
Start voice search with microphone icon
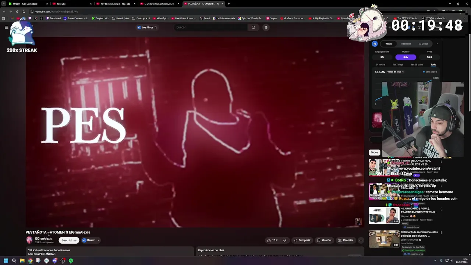click(x=266, y=27)
